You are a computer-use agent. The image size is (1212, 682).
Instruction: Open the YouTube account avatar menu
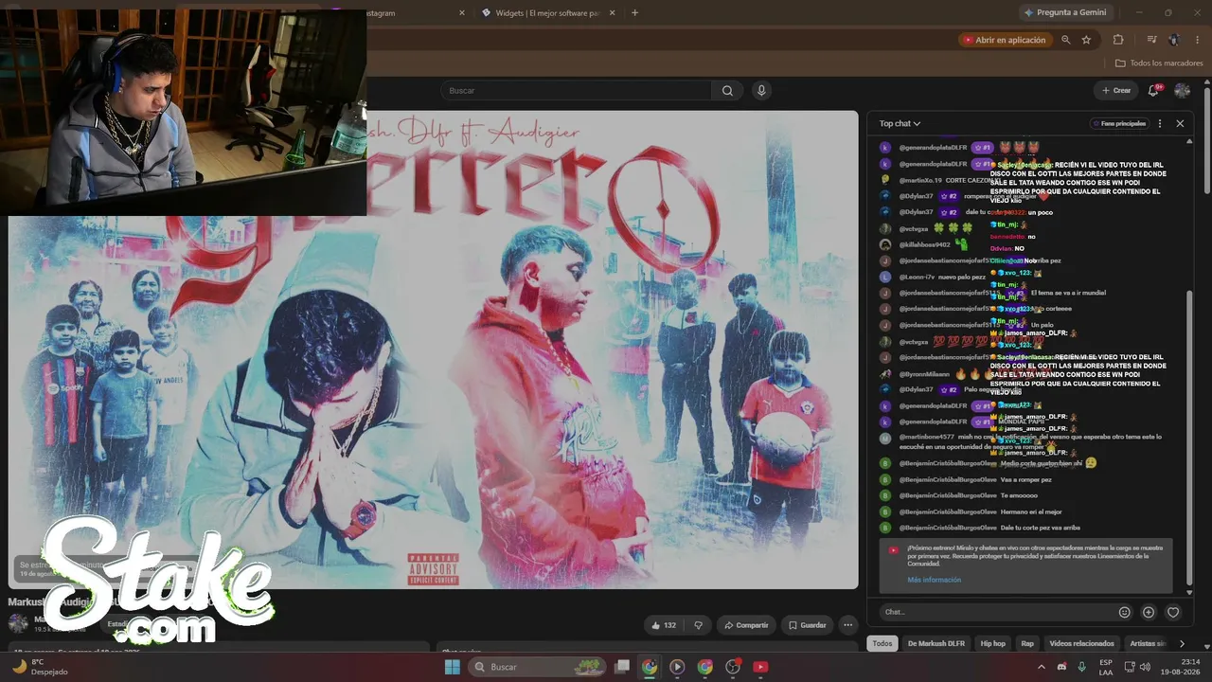pyautogui.click(x=1182, y=90)
